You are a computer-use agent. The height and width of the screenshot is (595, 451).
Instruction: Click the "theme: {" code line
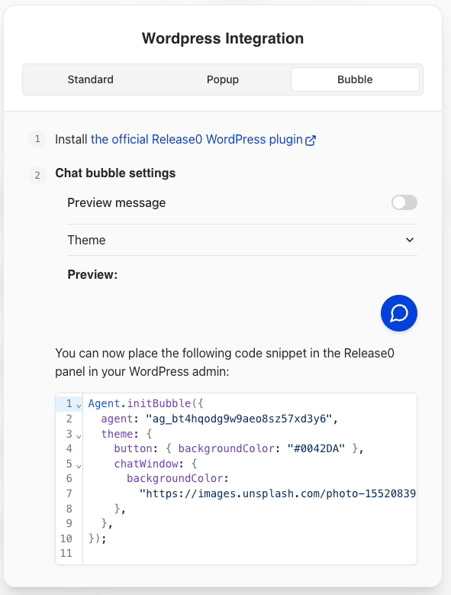pyautogui.click(x=126, y=434)
